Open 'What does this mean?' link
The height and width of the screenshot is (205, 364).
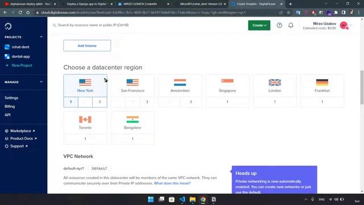coord(172,183)
